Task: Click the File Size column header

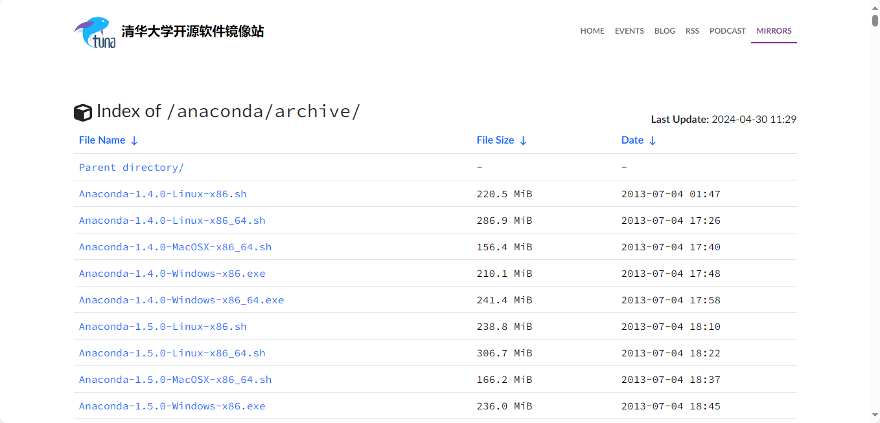Action: [x=495, y=140]
